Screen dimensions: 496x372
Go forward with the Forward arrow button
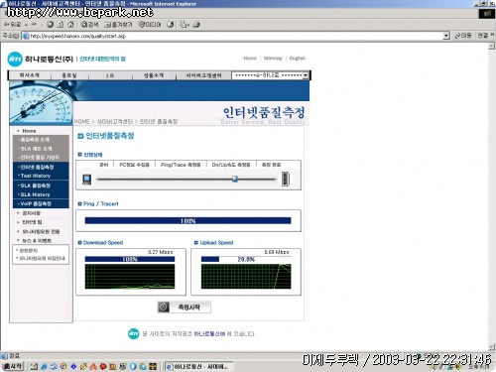[x=34, y=25]
